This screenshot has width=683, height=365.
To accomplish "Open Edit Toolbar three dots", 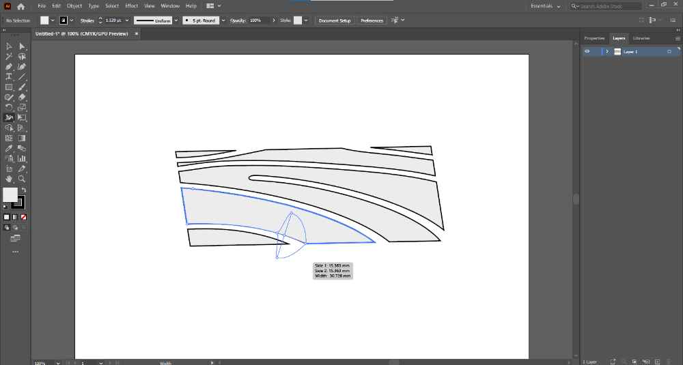I will click(x=15, y=252).
